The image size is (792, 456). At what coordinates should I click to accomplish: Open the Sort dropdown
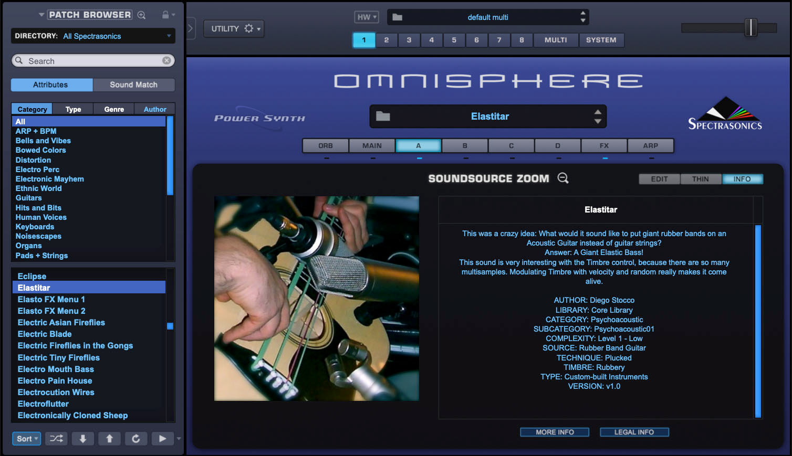pyautogui.click(x=27, y=439)
